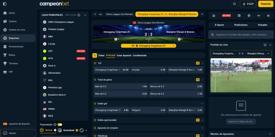The height and width of the screenshot is (137, 275).
Task: Open the EN VIVO live tab
Action: pyautogui.click(x=226, y=16)
